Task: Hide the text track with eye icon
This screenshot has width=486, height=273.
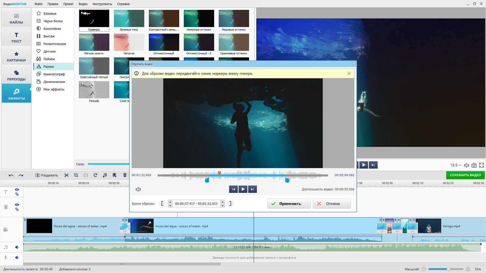Action: coord(17,190)
